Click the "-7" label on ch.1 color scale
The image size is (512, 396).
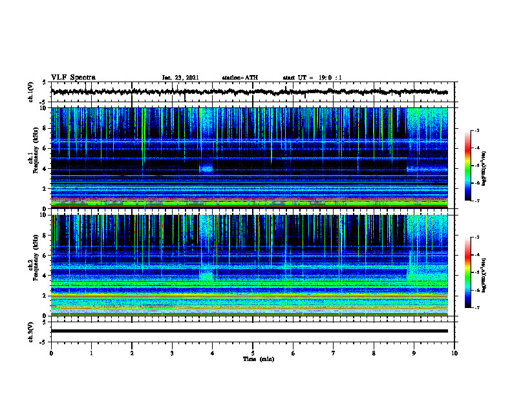(x=476, y=201)
